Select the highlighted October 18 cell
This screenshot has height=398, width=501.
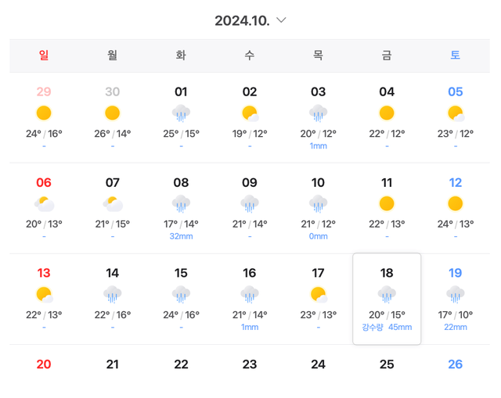[387, 299]
